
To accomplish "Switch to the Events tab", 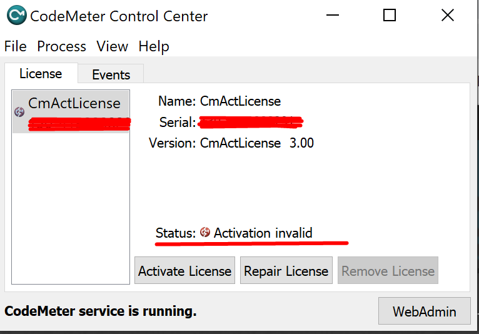I will click(111, 74).
